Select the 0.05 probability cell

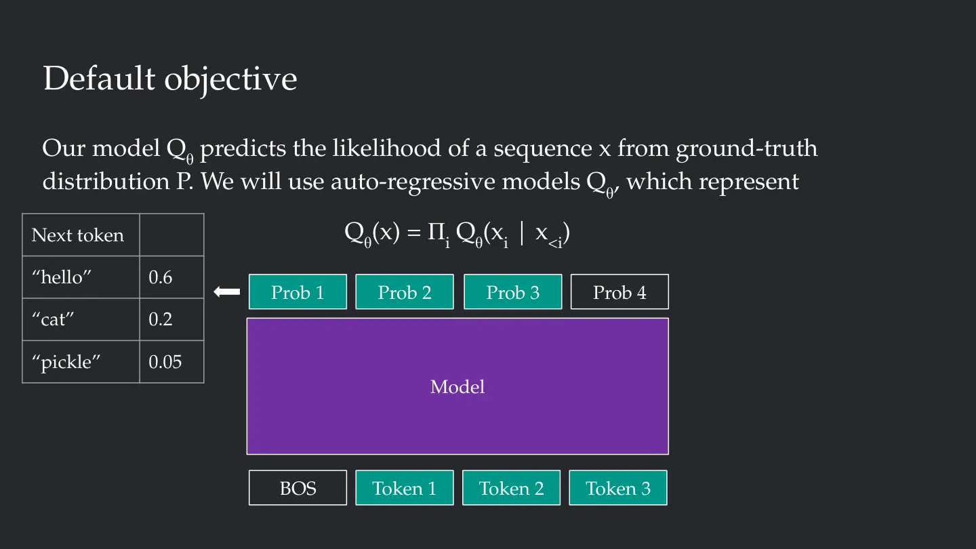click(x=172, y=362)
